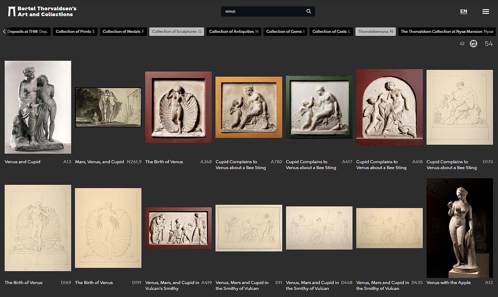
Task: Open arched Bee Sting relief A418 image
Action: (389, 107)
